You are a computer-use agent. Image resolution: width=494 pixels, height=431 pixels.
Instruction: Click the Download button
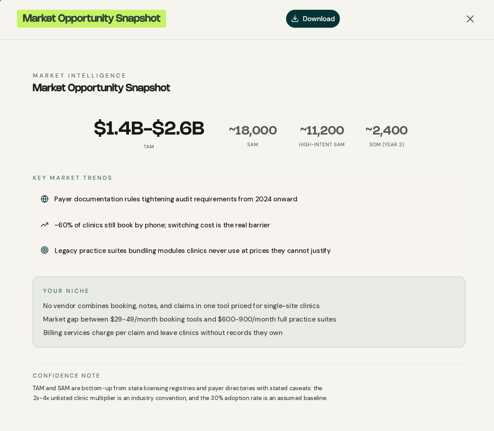(x=313, y=19)
